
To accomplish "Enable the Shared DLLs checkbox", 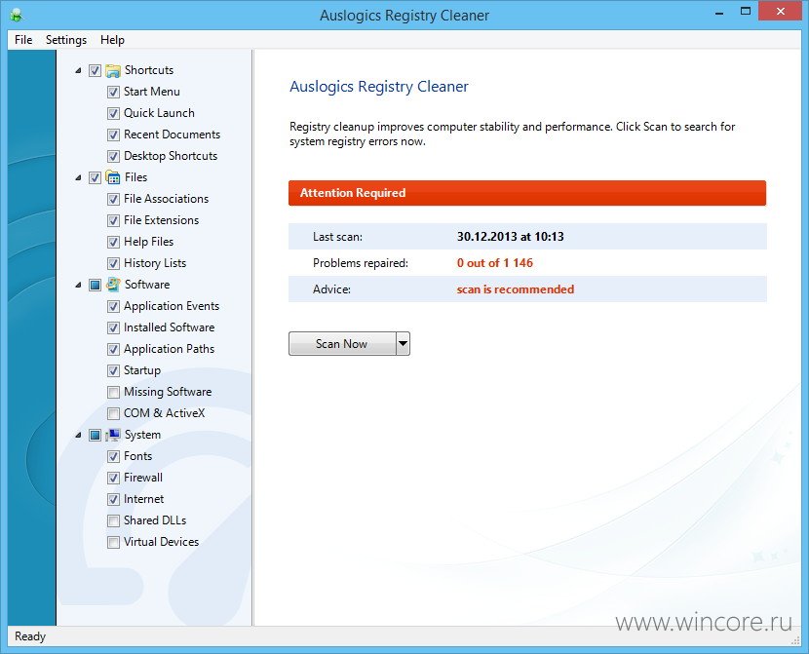I will click(x=113, y=520).
